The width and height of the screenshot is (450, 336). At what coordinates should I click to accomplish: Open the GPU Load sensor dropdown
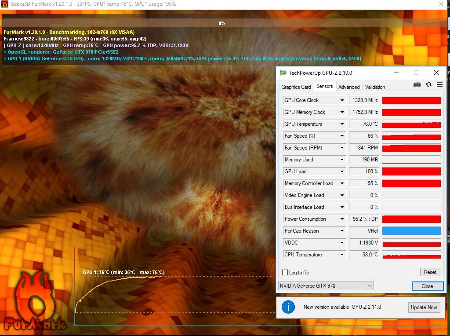(342, 172)
